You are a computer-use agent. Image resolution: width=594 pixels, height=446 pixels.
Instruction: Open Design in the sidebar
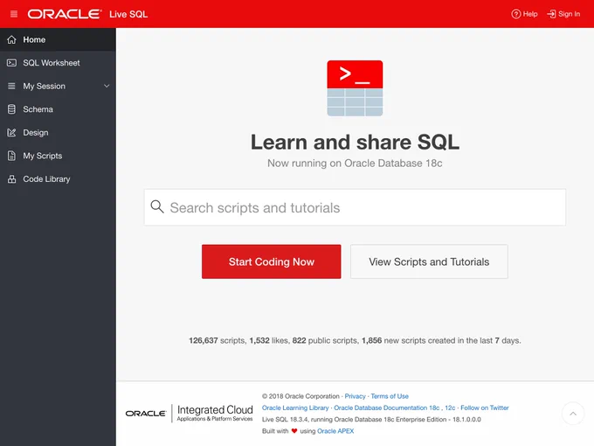[x=58, y=132]
